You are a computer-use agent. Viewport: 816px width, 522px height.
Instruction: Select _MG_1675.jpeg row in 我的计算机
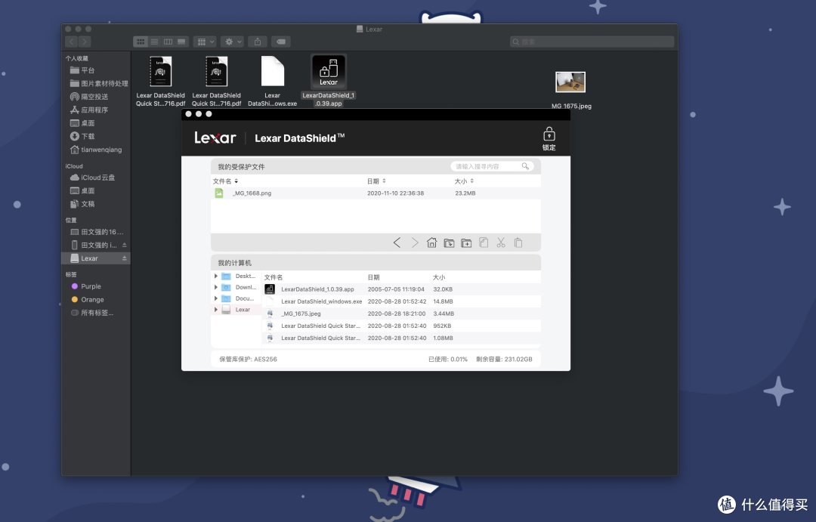pos(401,314)
